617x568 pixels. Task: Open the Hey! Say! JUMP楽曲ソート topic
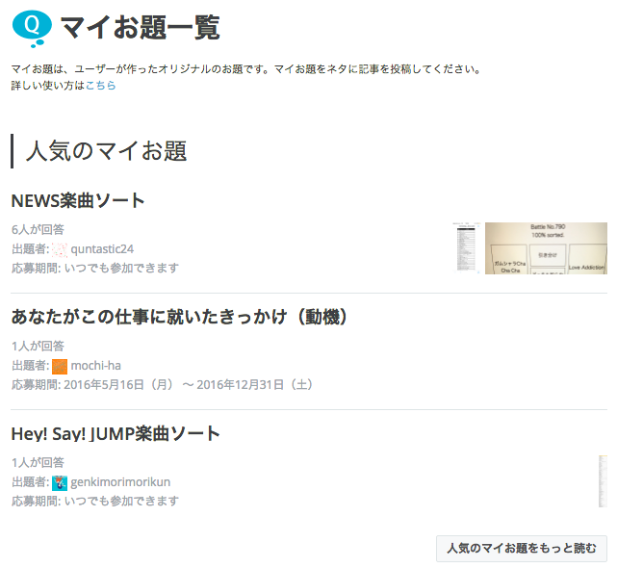click(116, 434)
